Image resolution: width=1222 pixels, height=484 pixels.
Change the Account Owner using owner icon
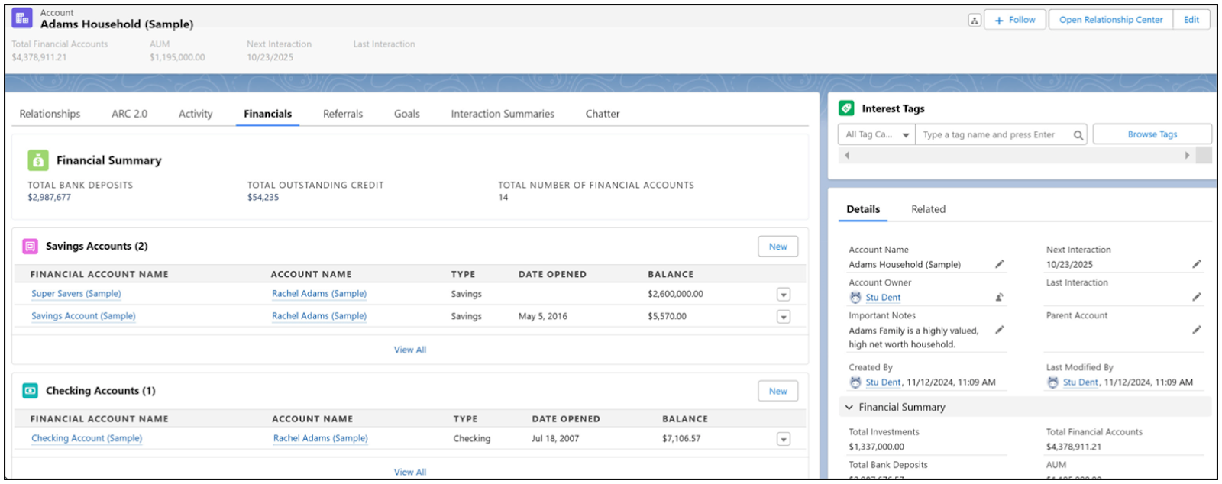click(999, 297)
